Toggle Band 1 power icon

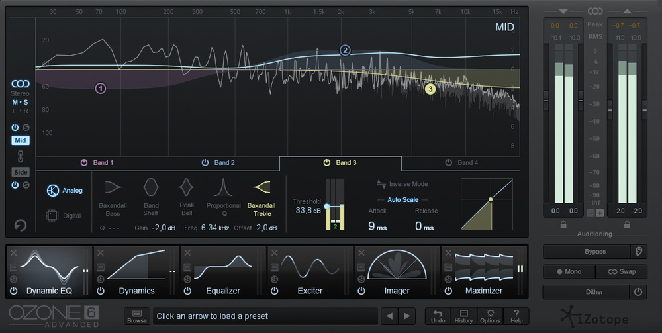point(84,162)
